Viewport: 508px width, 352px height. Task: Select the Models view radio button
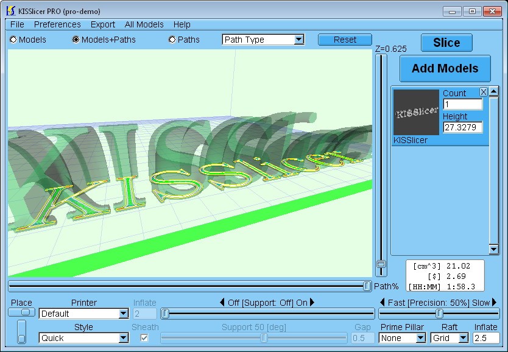pos(13,40)
